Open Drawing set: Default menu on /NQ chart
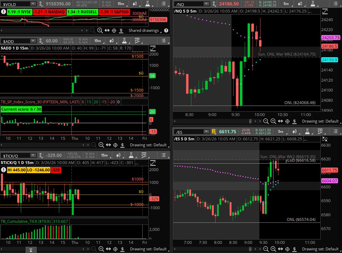Image resolution: width=342 pixels, height=253 pixels. point(321,121)
